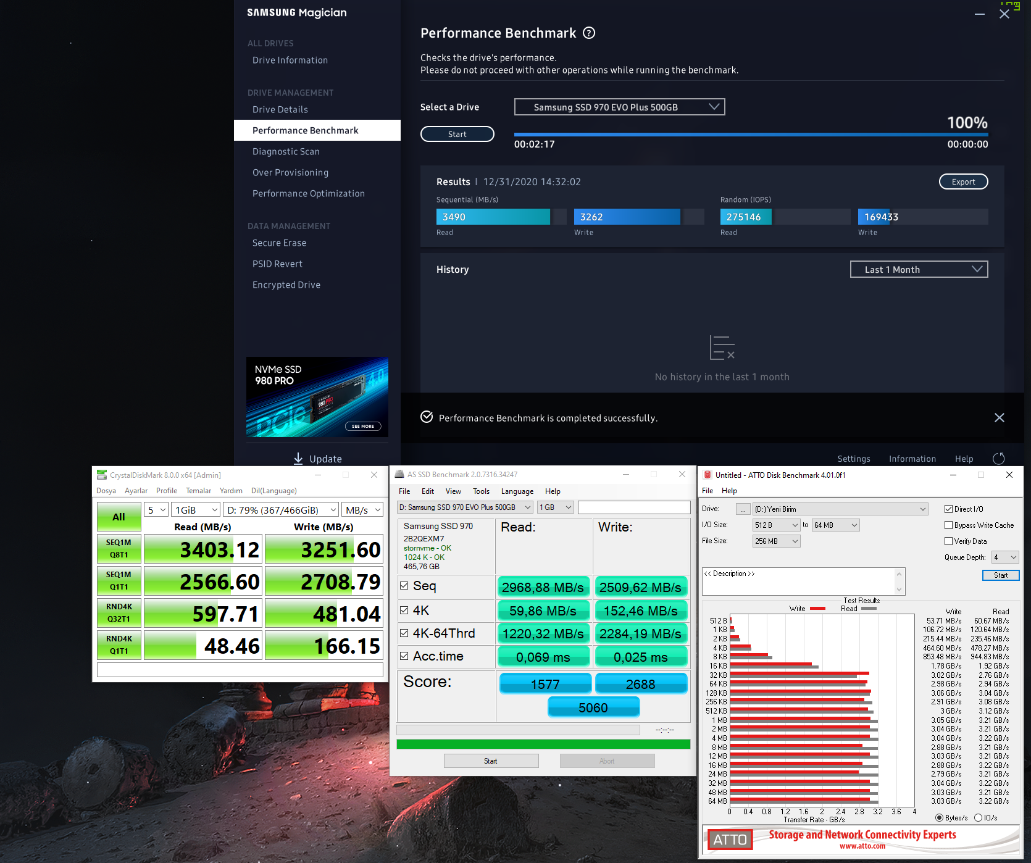
Task: Run the SEQ1M Q8T1 test
Action: [119, 548]
